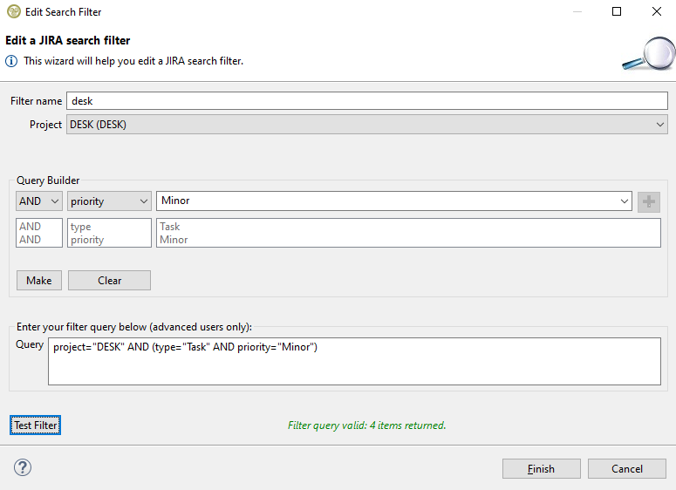Click the Eclipse icon in title bar
The image size is (676, 490).
click(x=11, y=12)
